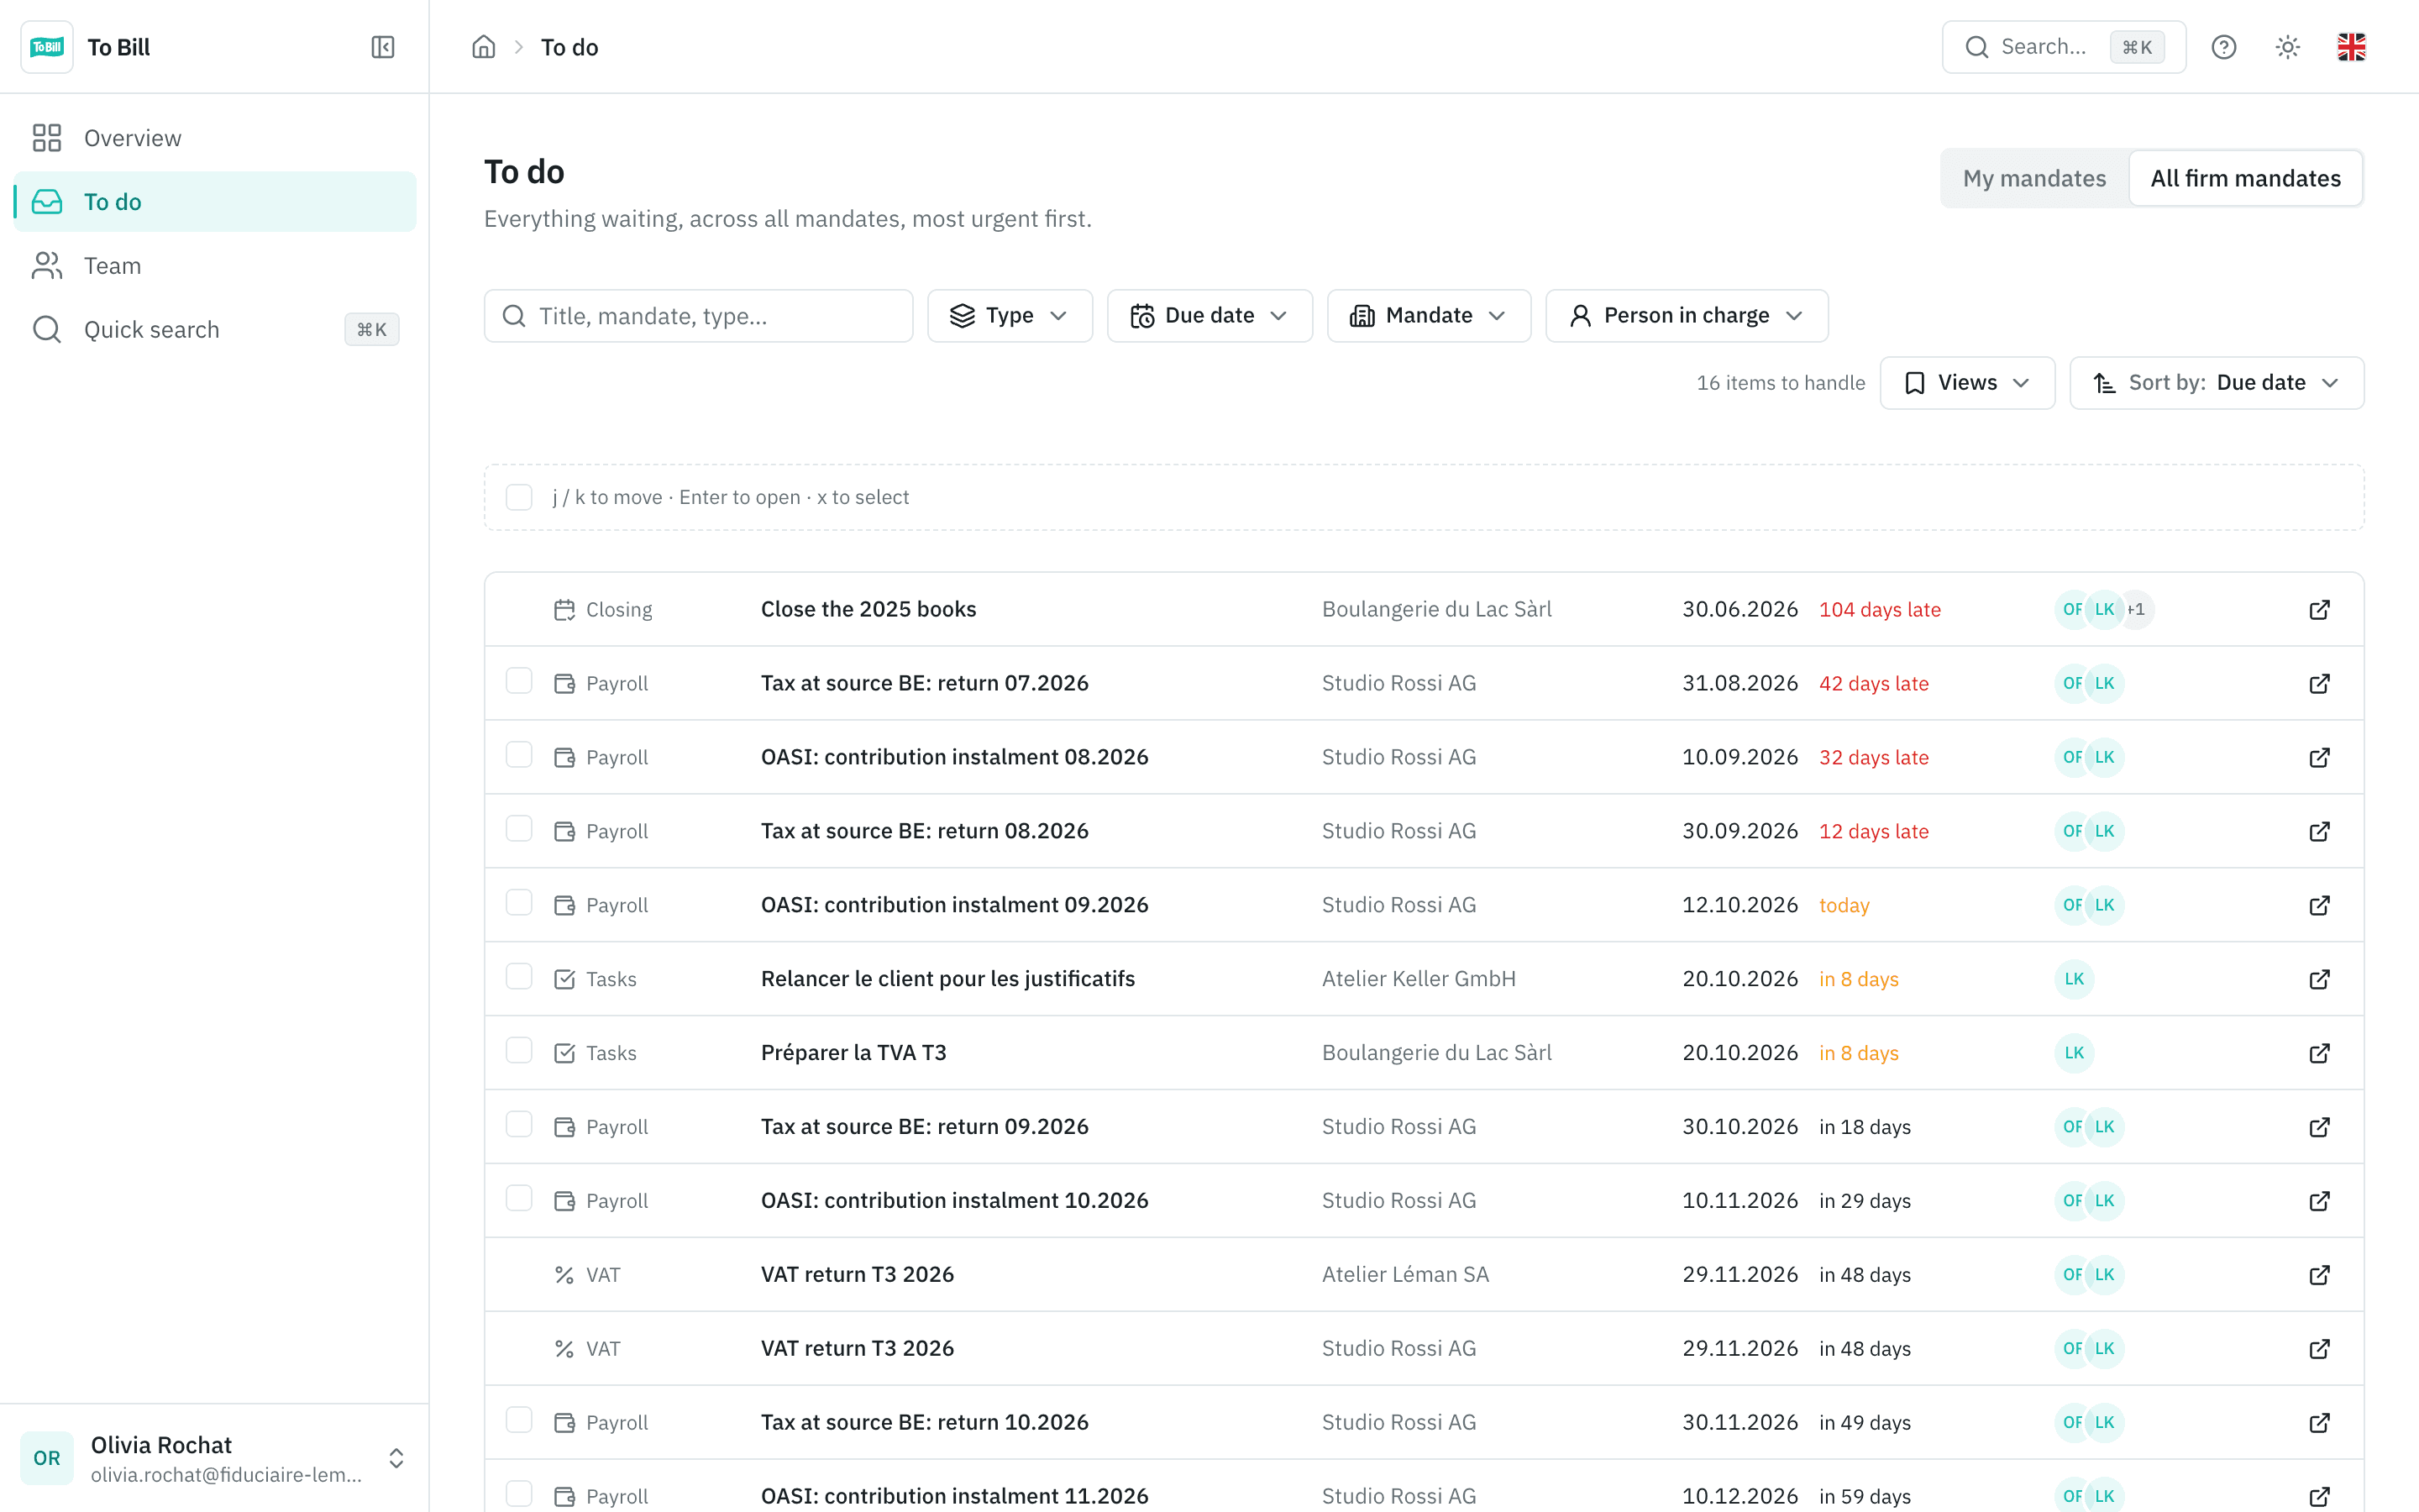This screenshot has height=1512, width=2419.
Task: Open the help question mark icon
Action: pyautogui.click(x=2224, y=47)
